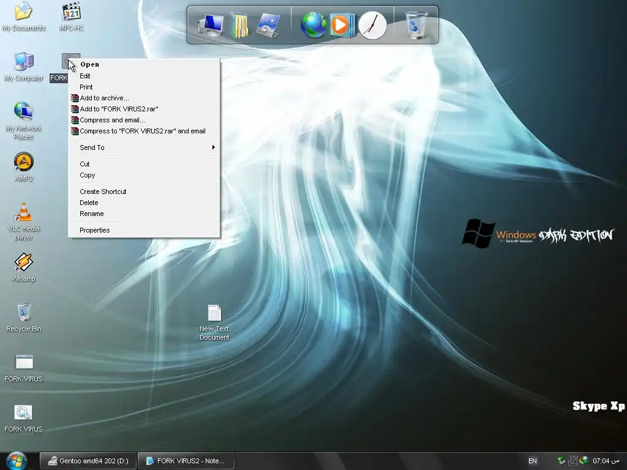Open Properties from the context menu
627x470 pixels.
point(144,230)
